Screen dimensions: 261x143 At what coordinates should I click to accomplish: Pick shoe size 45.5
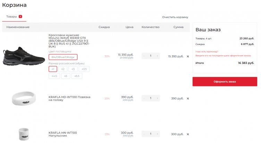(77, 76)
